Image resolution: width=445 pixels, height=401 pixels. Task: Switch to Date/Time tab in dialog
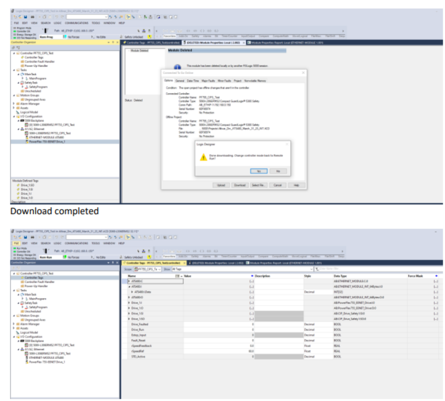tap(193, 81)
